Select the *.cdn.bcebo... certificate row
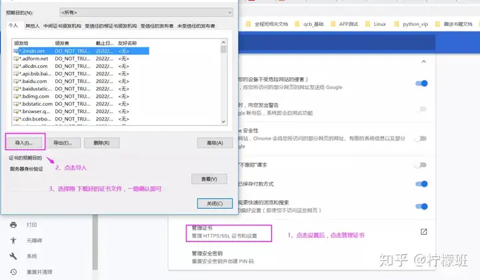Image resolution: width=480 pixels, height=280 pixels. coord(81,119)
